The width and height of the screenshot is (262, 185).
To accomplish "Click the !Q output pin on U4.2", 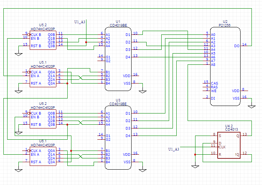I will click(244, 154).
